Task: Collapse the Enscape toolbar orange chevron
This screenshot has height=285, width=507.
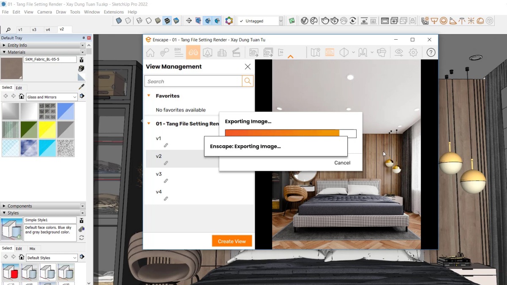Action: click(290, 56)
